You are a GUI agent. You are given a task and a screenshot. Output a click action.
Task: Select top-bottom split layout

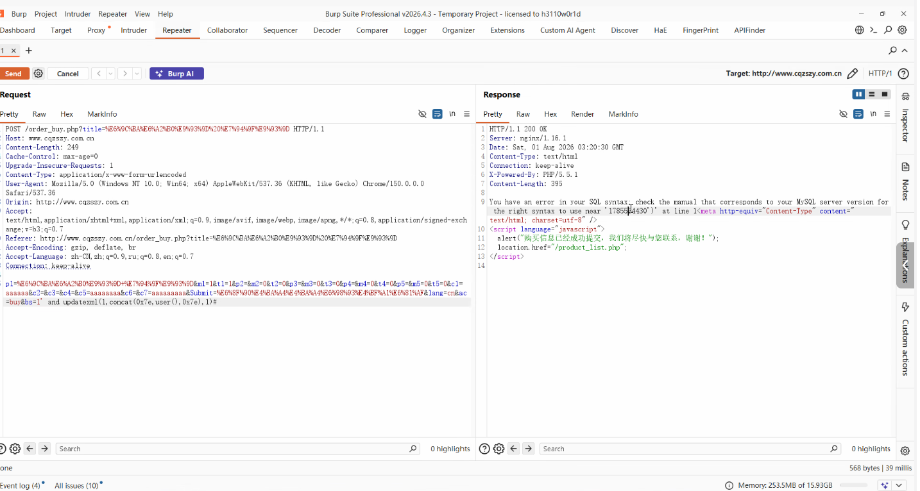click(872, 94)
